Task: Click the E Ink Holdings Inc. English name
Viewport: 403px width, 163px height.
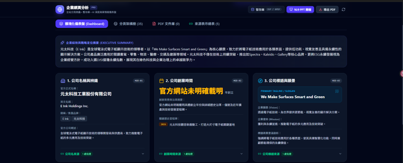Action: pyautogui.click(x=74, y=106)
